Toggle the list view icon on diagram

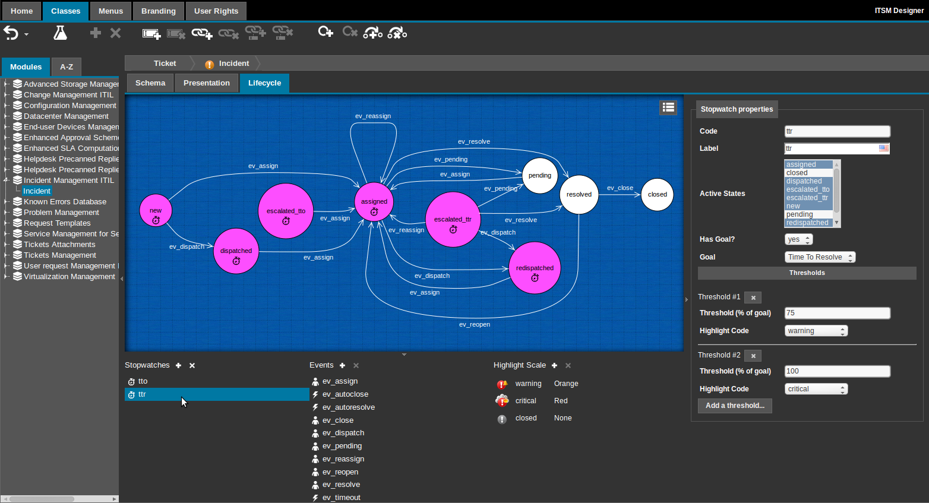click(x=668, y=107)
